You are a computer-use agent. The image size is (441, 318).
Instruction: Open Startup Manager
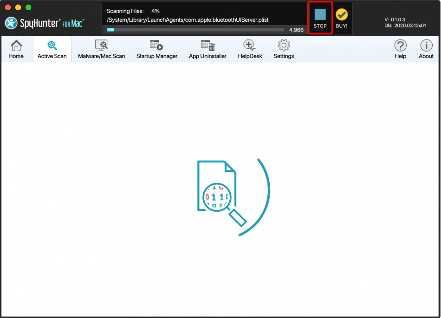156,49
